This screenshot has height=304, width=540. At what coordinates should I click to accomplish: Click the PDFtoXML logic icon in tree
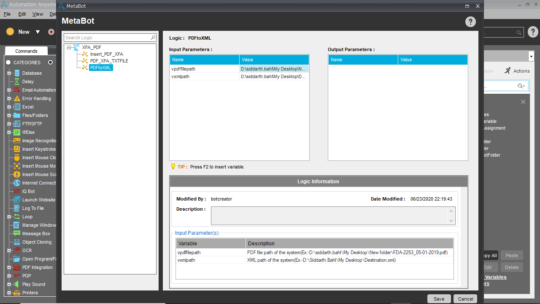pos(85,68)
